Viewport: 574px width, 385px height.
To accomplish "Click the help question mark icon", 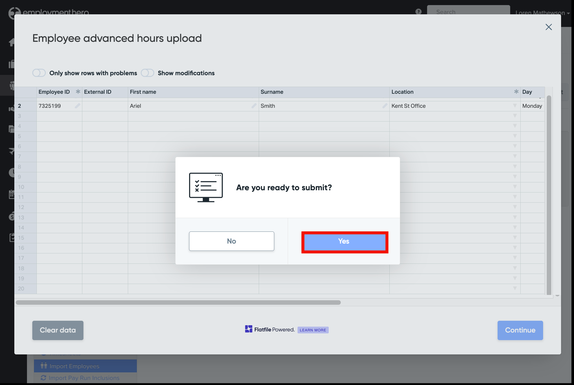I will point(418,12).
